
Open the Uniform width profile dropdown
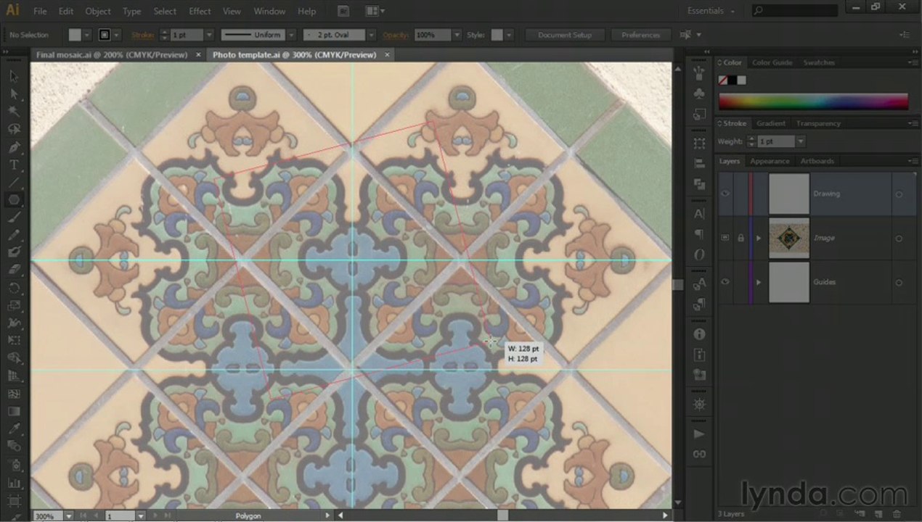click(x=291, y=35)
